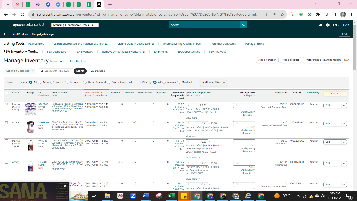Open Preferences: 5 columns hidden
Screen dimensions: 357x201
(323, 60)
